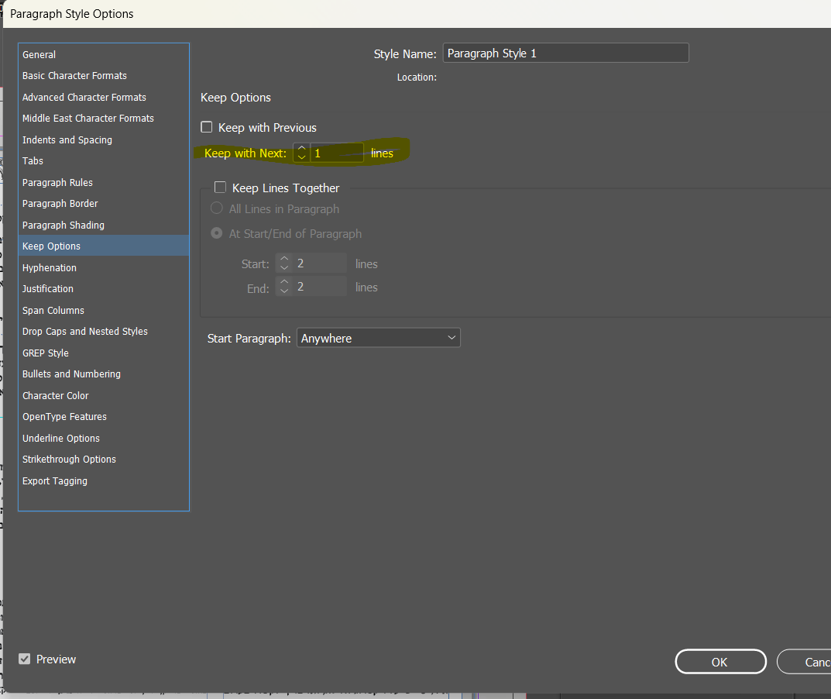
Task: Select Bullets and Numbering category
Action: 103,374
